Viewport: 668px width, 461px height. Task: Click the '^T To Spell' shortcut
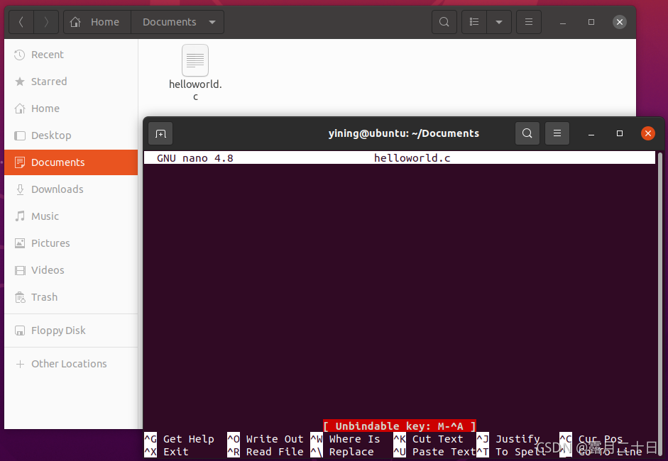point(511,452)
